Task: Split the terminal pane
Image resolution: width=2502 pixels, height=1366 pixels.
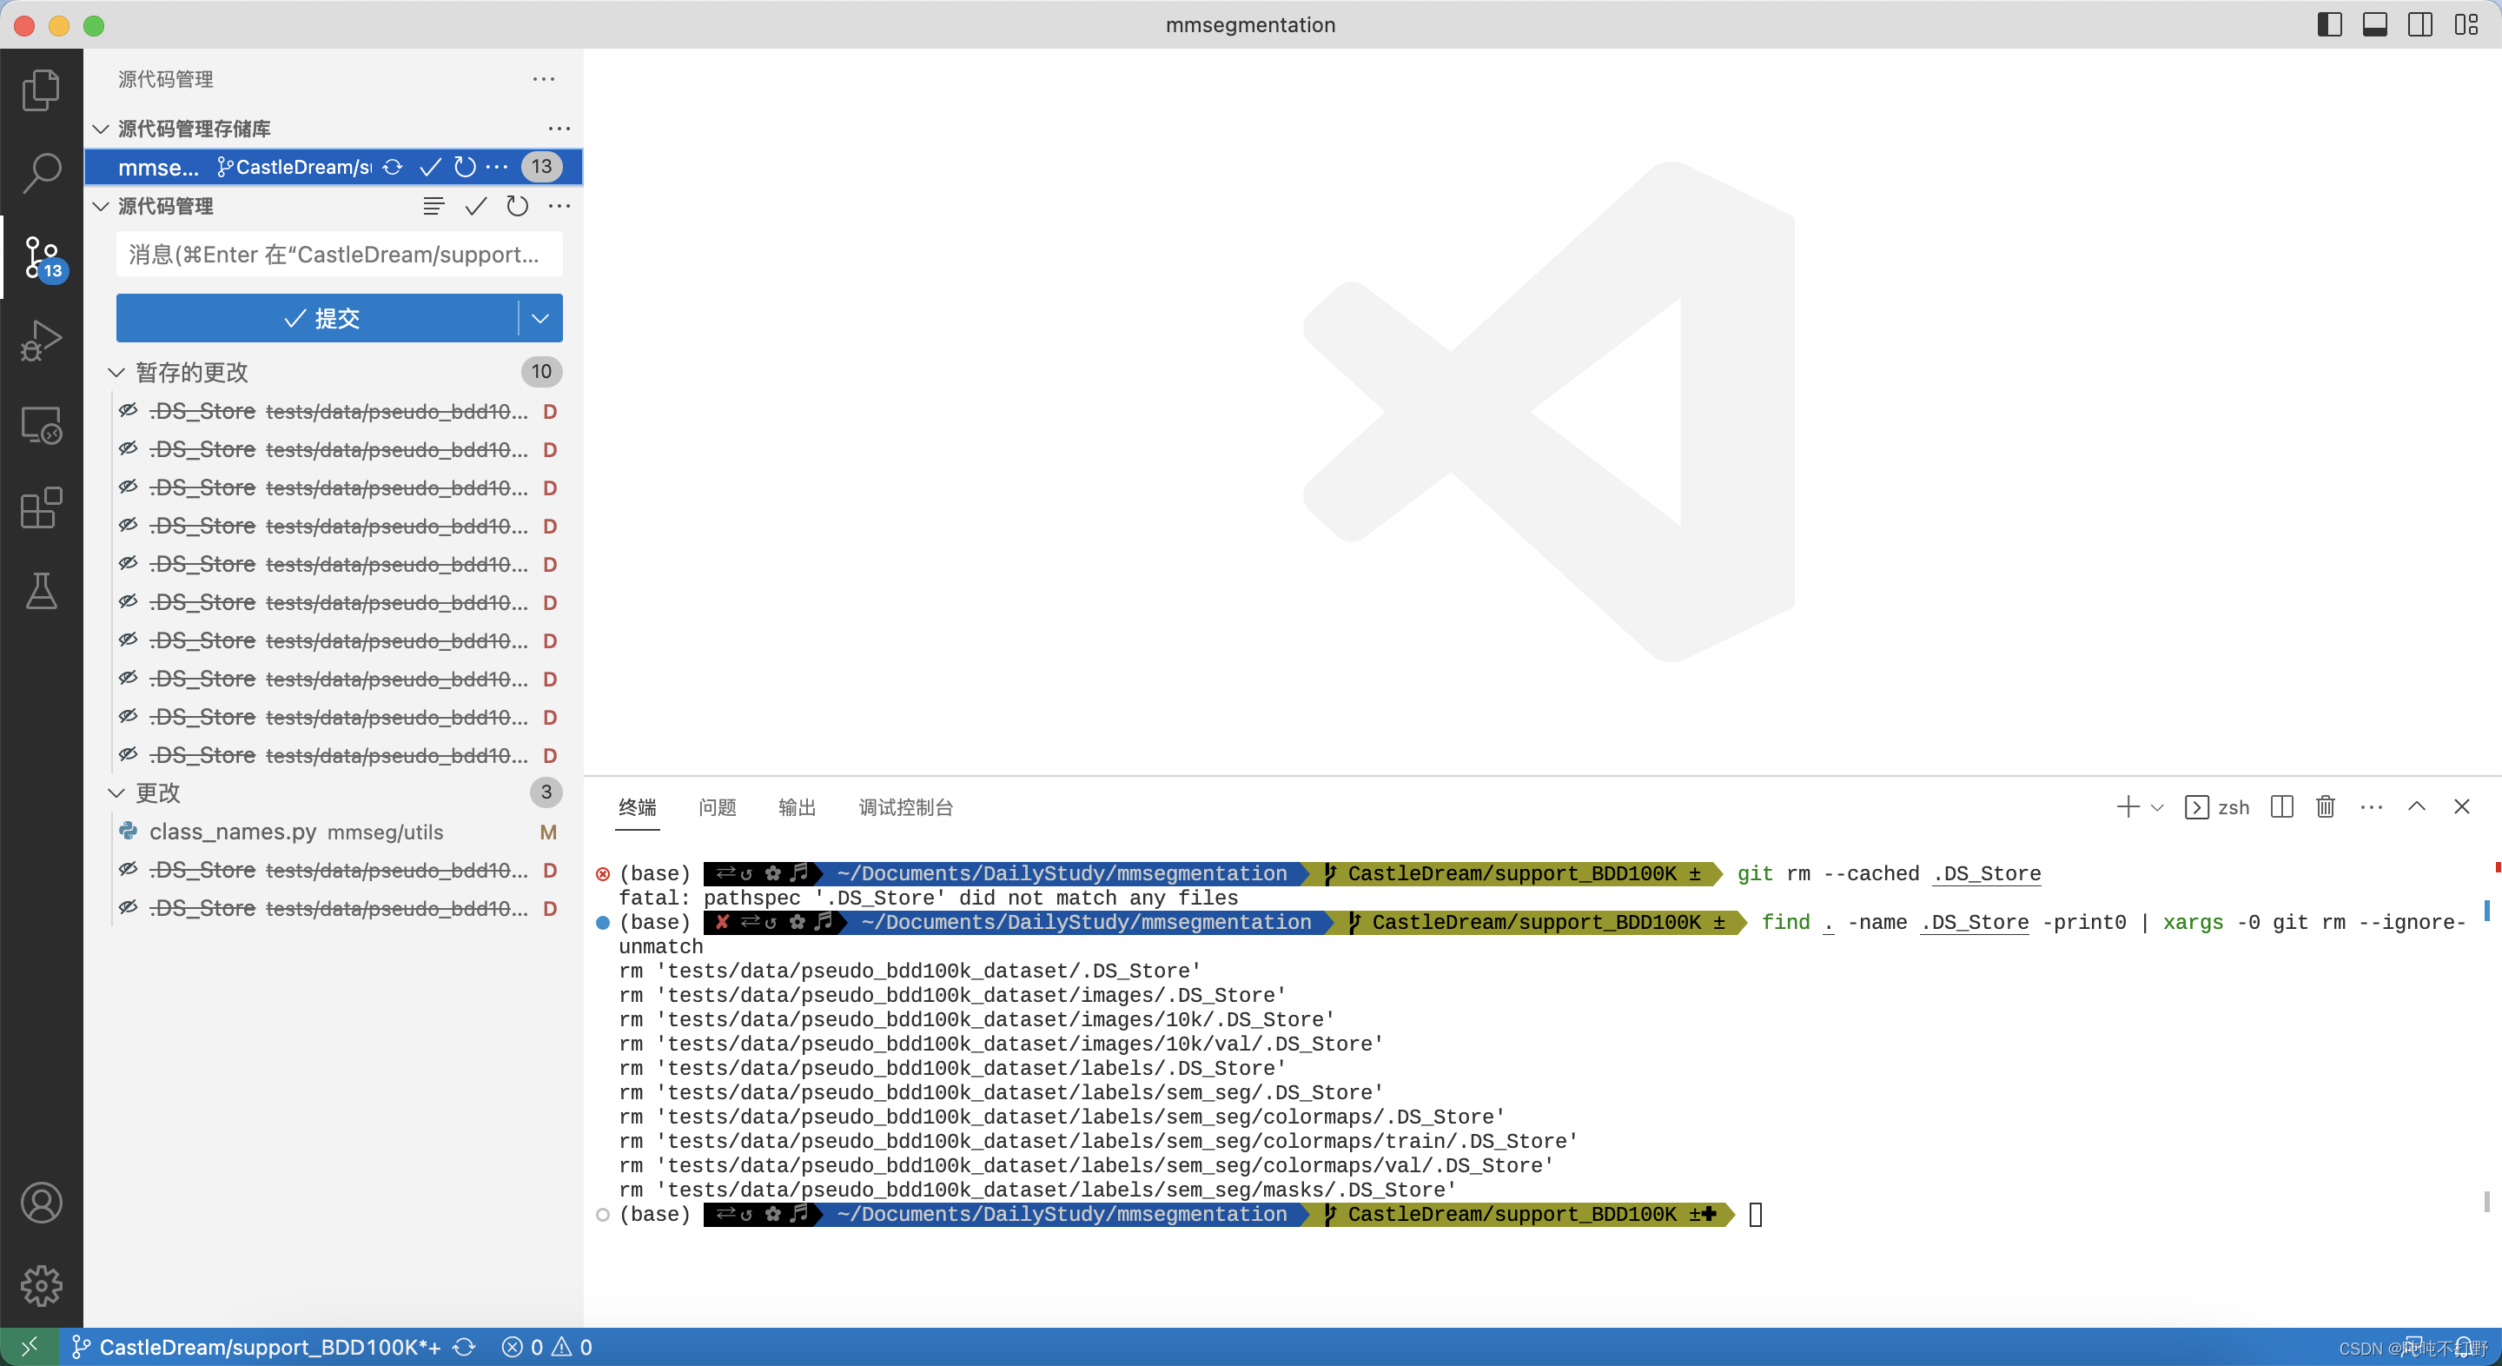Action: (x=2280, y=806)
